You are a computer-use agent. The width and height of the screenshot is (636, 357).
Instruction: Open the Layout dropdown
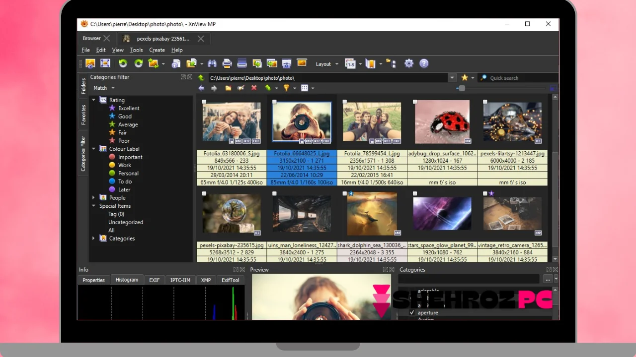[327, 64]
